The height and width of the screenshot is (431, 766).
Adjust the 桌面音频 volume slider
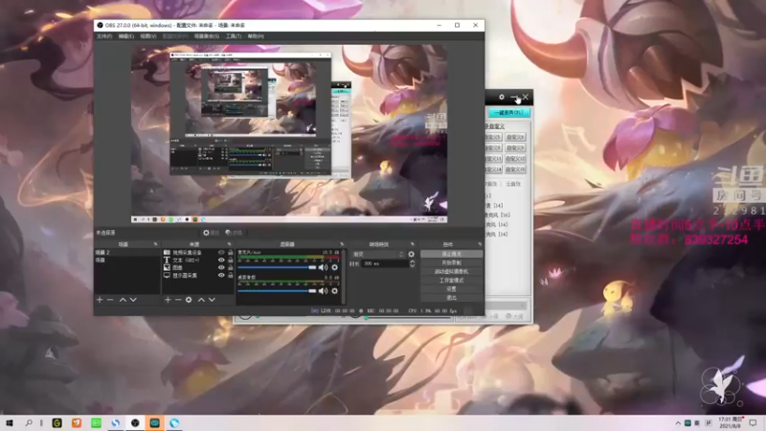point(277,291)
